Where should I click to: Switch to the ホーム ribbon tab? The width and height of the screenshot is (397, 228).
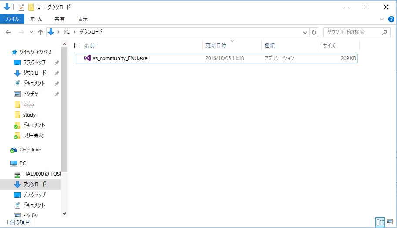[x=36, y=19]
